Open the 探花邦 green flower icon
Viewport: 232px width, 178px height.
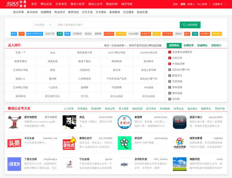(125, 143)
